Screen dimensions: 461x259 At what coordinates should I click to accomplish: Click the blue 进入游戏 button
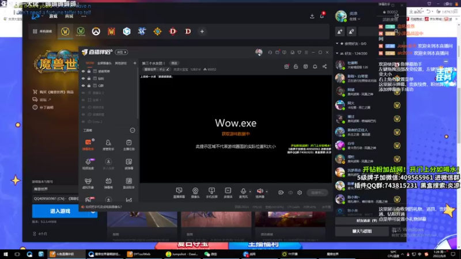coord(61,211)
